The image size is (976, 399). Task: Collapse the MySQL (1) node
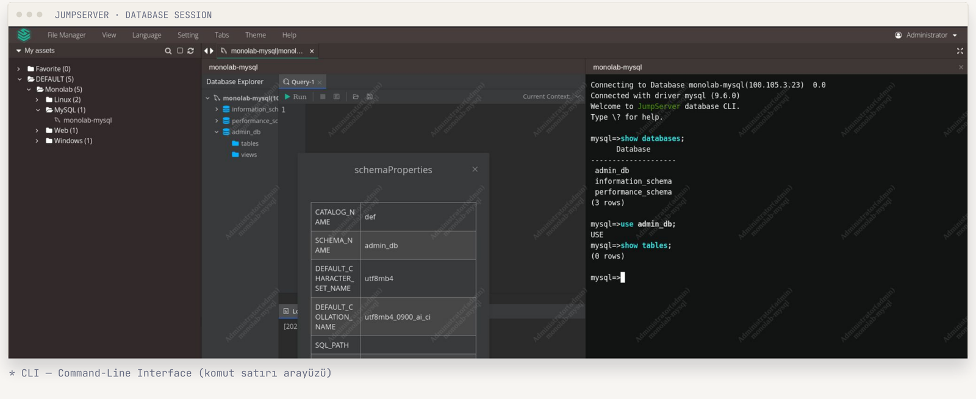tap(38, 110)
